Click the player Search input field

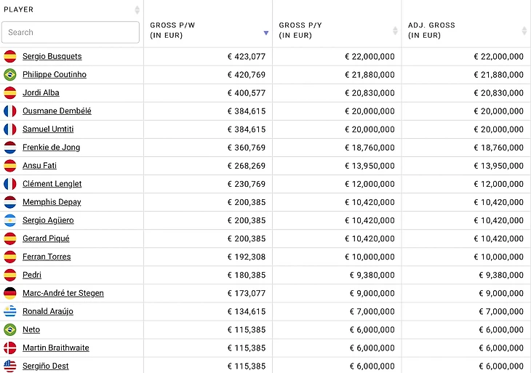[x=71, y=32]
